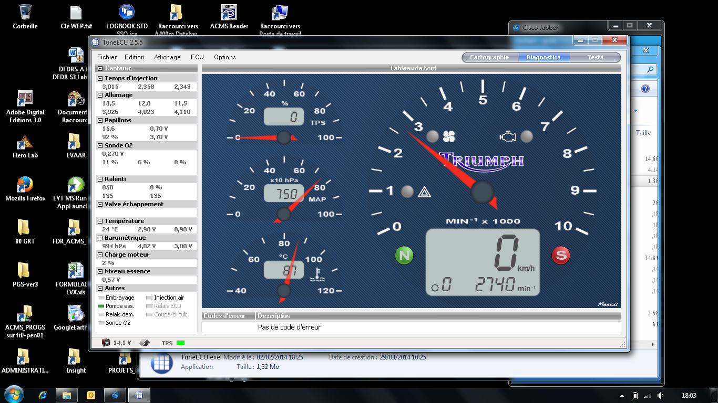718x403 pixels.
Task: Switch to the Diagnostics tab
Action: pos(543,57)
